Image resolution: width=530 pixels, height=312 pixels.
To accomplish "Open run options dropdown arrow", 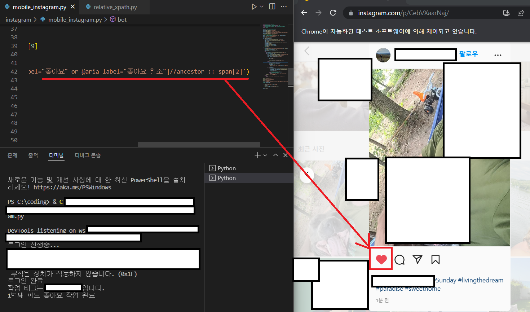I will (x=262, y=6).
